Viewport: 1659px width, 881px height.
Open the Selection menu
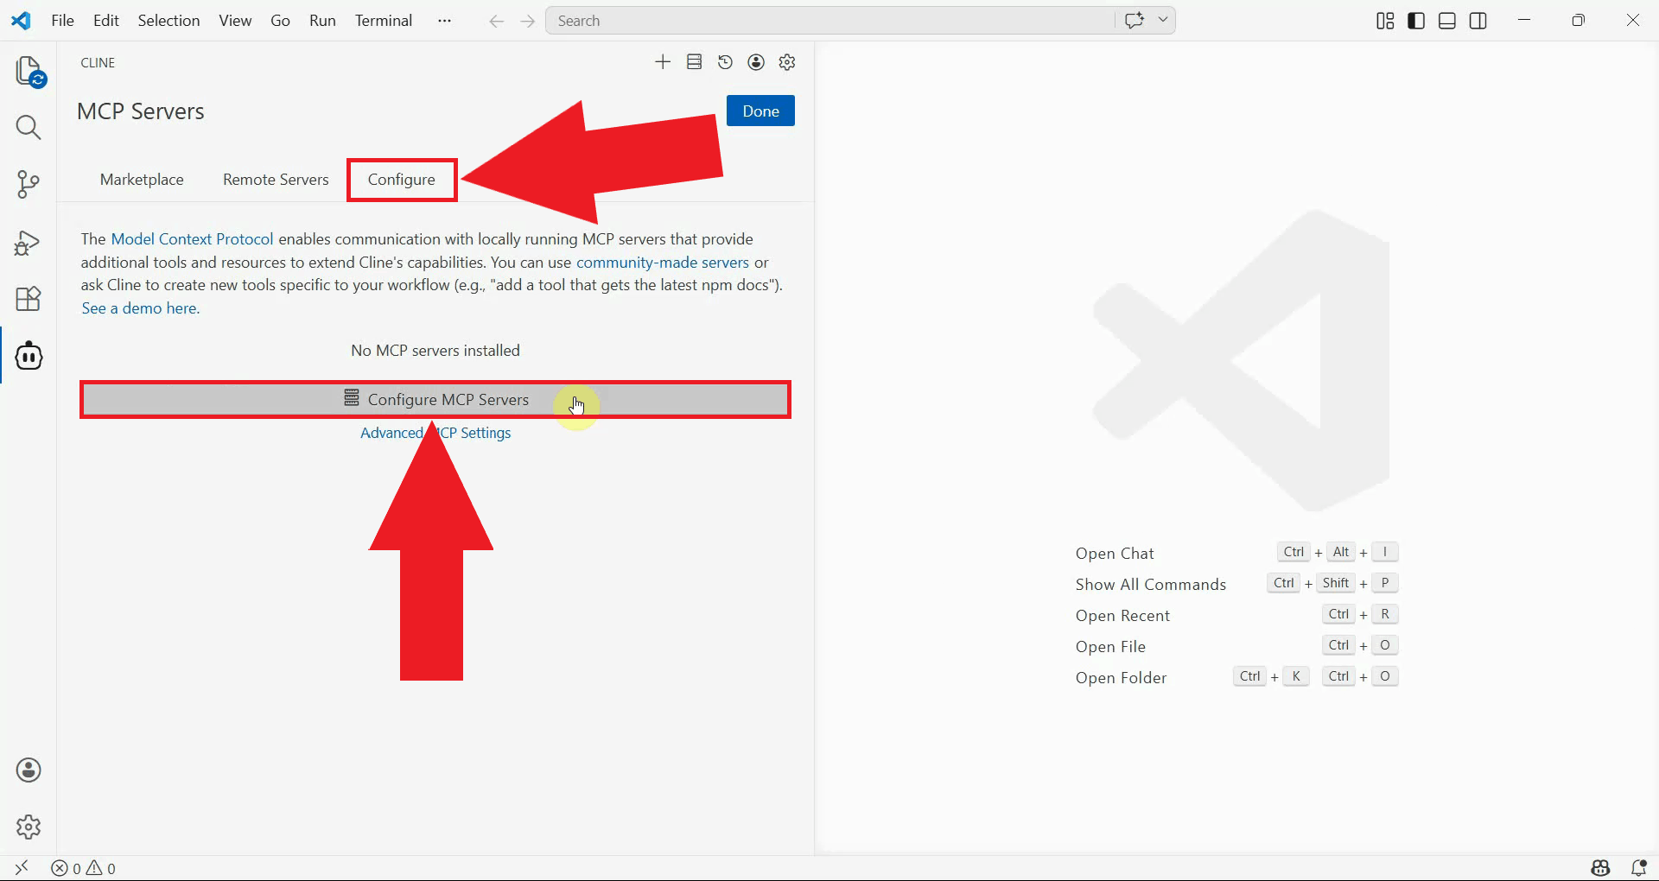coord(168,21)
